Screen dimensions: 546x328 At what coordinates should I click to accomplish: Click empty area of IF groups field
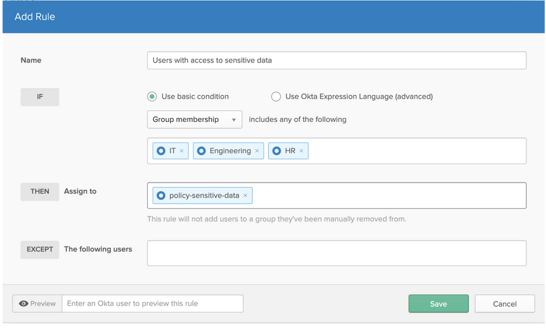pyautogui.click(x=417, y=151)
